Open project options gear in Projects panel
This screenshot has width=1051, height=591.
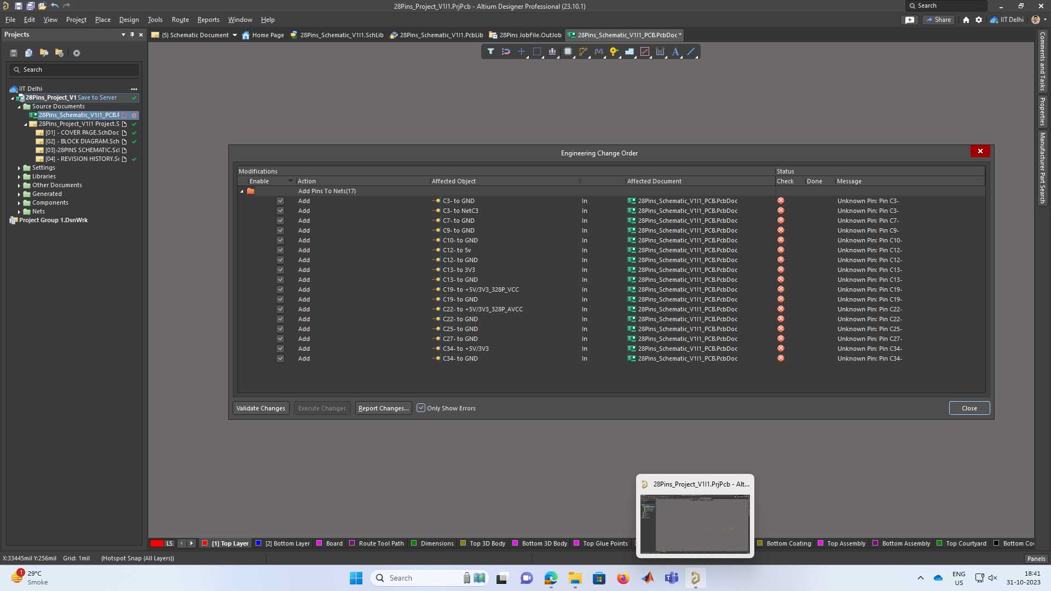pos(77,53)
